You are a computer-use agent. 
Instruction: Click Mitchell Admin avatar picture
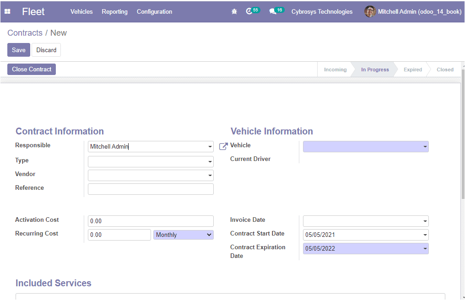tap(370, 11)
